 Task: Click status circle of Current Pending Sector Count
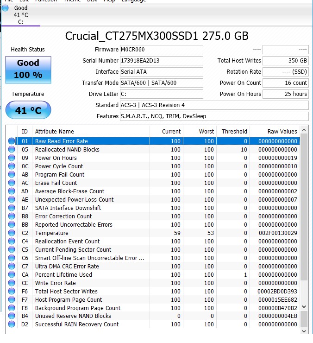click(12, 249)
